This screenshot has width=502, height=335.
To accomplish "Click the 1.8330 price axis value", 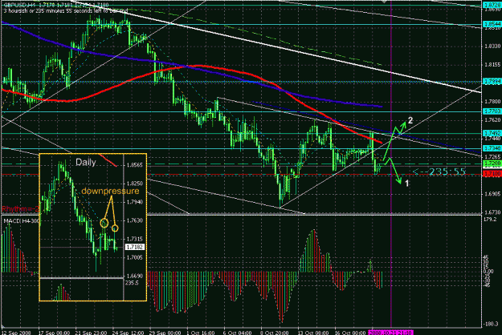I will click(492, 46).
